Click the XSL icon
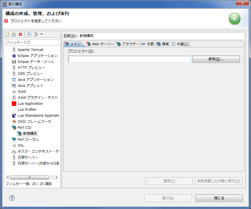This screenshot has width=251, height=209. tap(14, 146)
